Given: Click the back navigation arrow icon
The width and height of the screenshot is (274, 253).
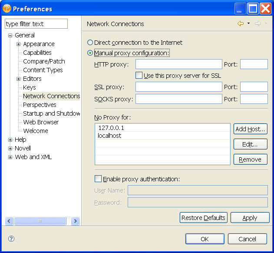Looking at the screenshot, I should [240, 24].
